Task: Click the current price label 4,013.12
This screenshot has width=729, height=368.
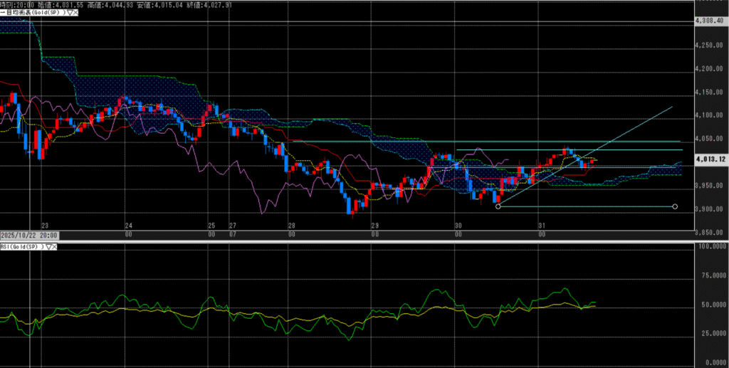Action: [x=712, y=159]
